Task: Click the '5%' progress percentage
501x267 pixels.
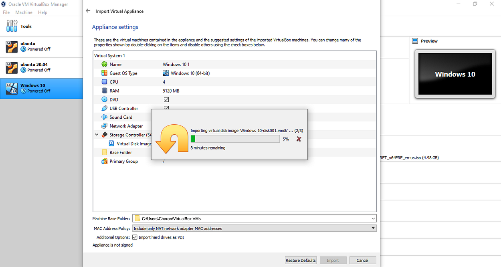Action: pyautogui.click(x=286, y=139)
